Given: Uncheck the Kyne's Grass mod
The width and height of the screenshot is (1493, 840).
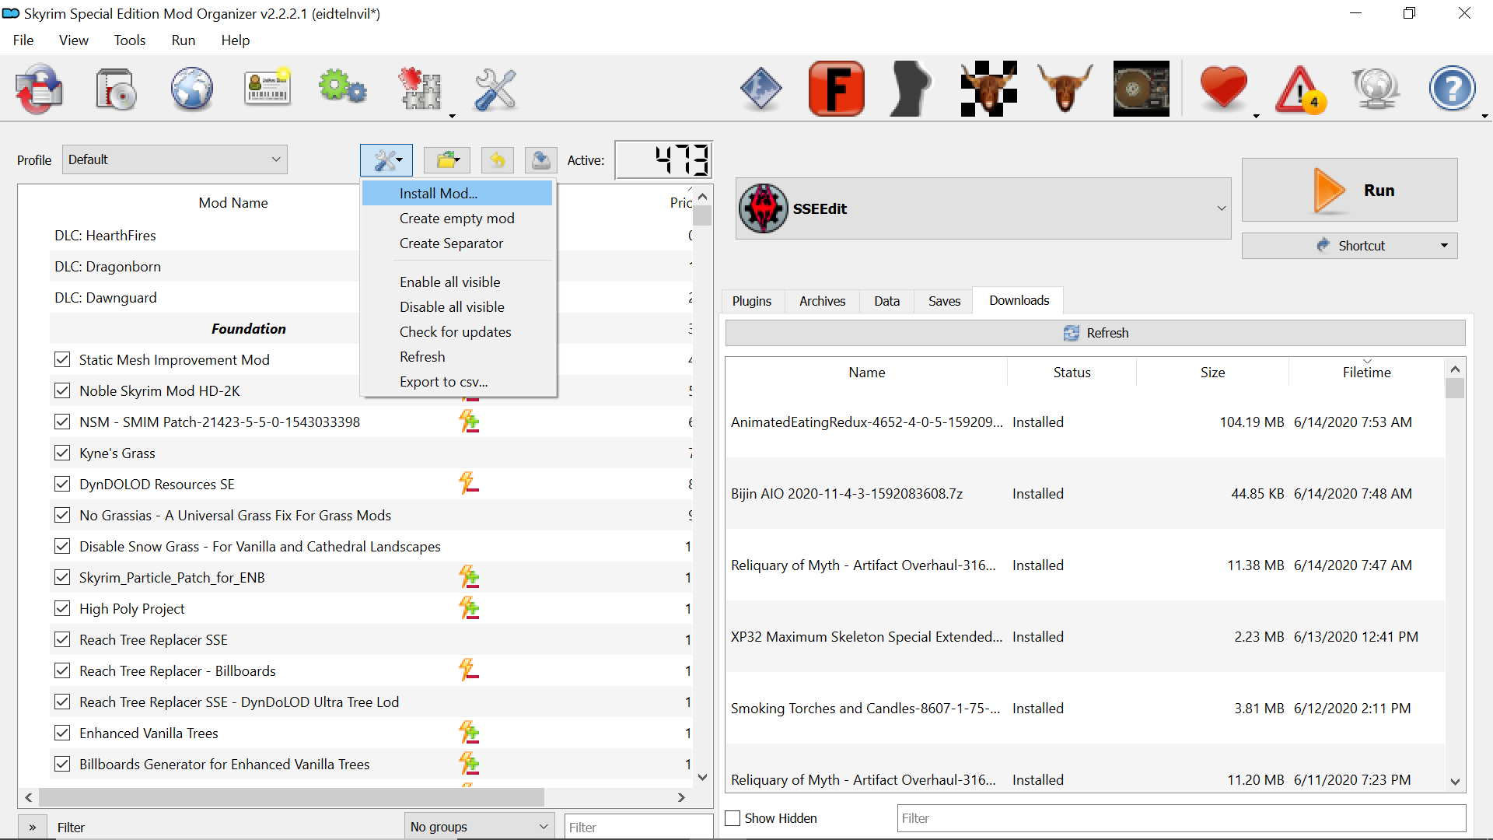Looking at the screenshot, I should coord(62,453).
